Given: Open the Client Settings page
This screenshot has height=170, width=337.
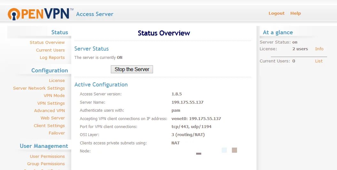Looking at the screenshot, I should [49, 125].
